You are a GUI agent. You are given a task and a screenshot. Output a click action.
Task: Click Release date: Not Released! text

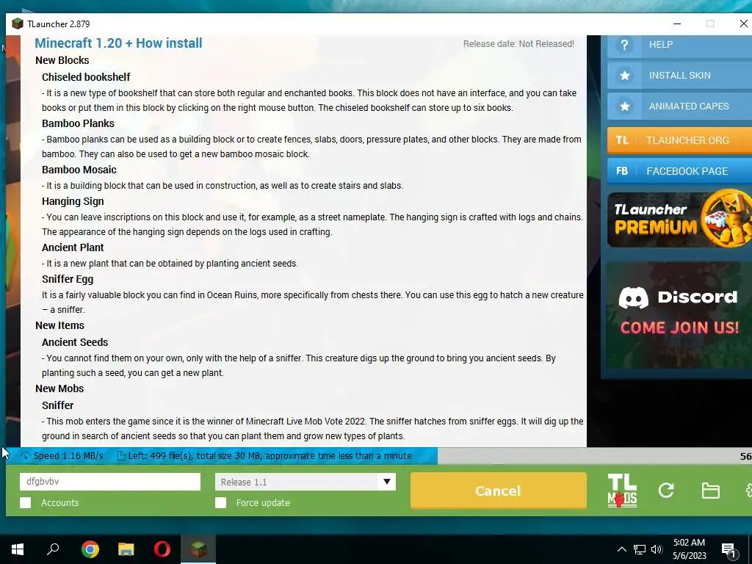pyautogui.click(x=518, y=43)
